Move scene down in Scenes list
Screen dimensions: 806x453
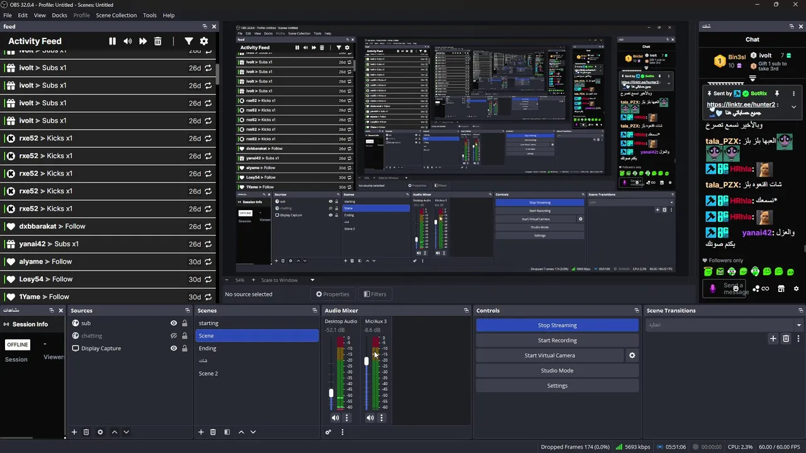(x=253, y=432)
